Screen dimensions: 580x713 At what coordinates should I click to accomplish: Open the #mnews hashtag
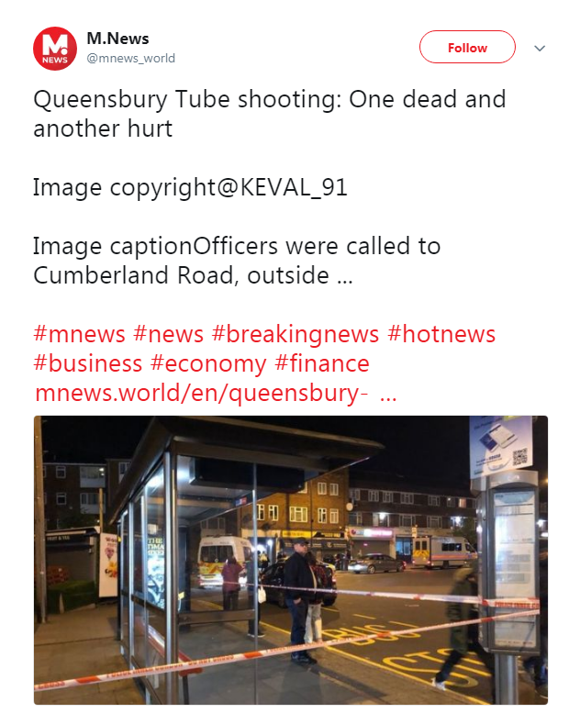click(79, 334)
